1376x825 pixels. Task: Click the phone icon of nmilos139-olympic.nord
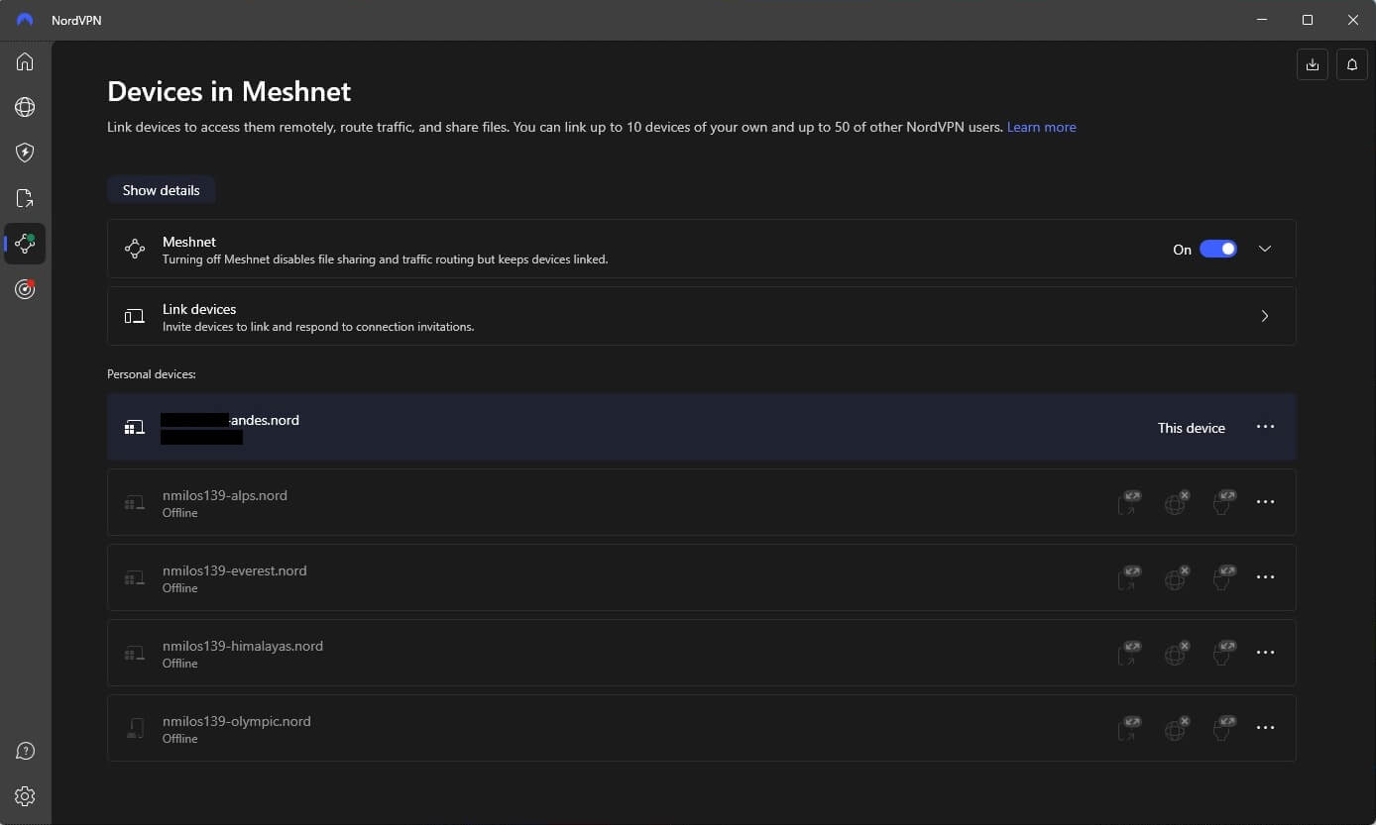point(135,728)
